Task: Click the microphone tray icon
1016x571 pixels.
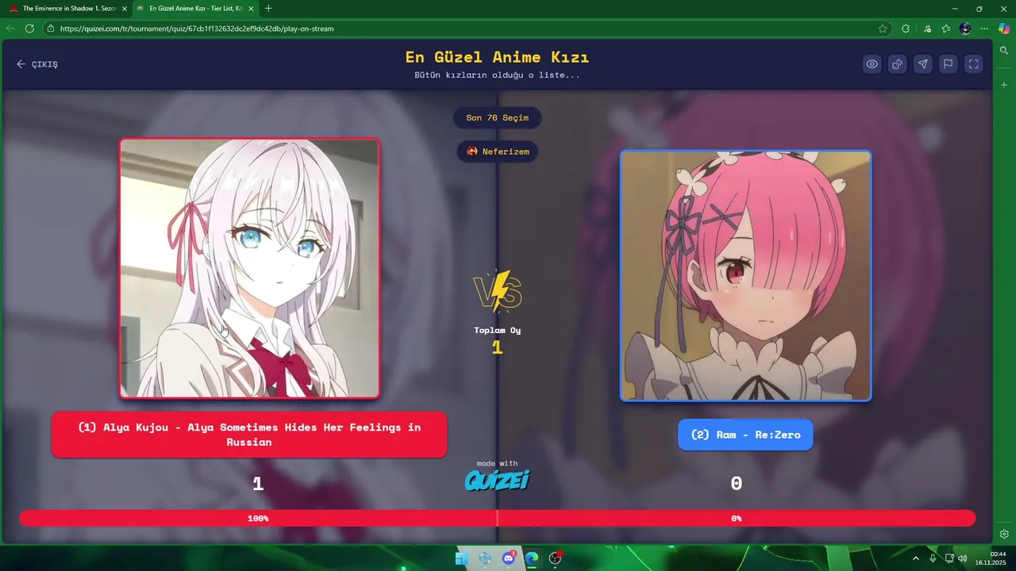Action: [x=933, y=558]
